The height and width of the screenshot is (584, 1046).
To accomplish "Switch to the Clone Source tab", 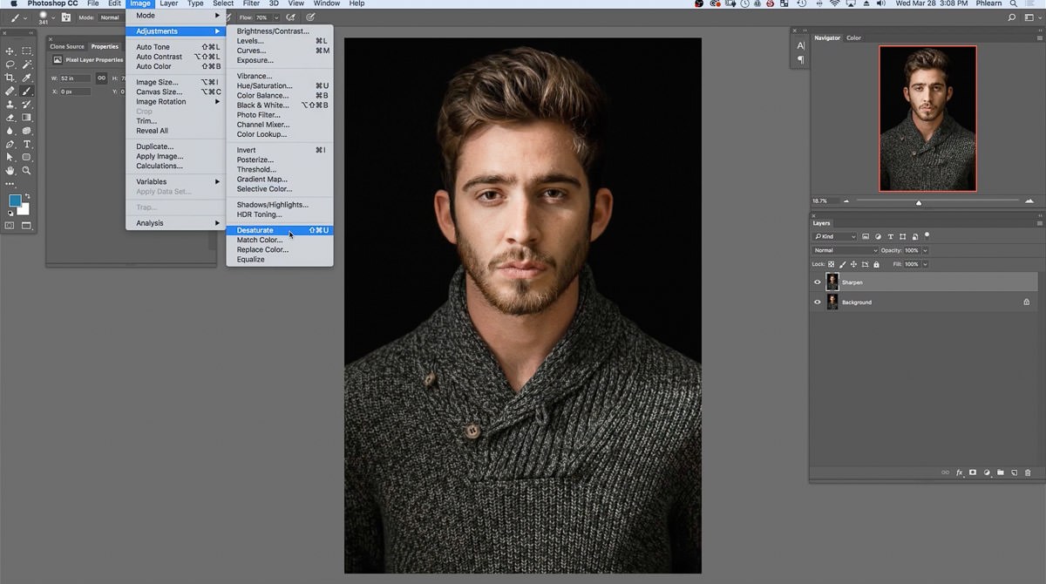I will click(x=67, y=46).
